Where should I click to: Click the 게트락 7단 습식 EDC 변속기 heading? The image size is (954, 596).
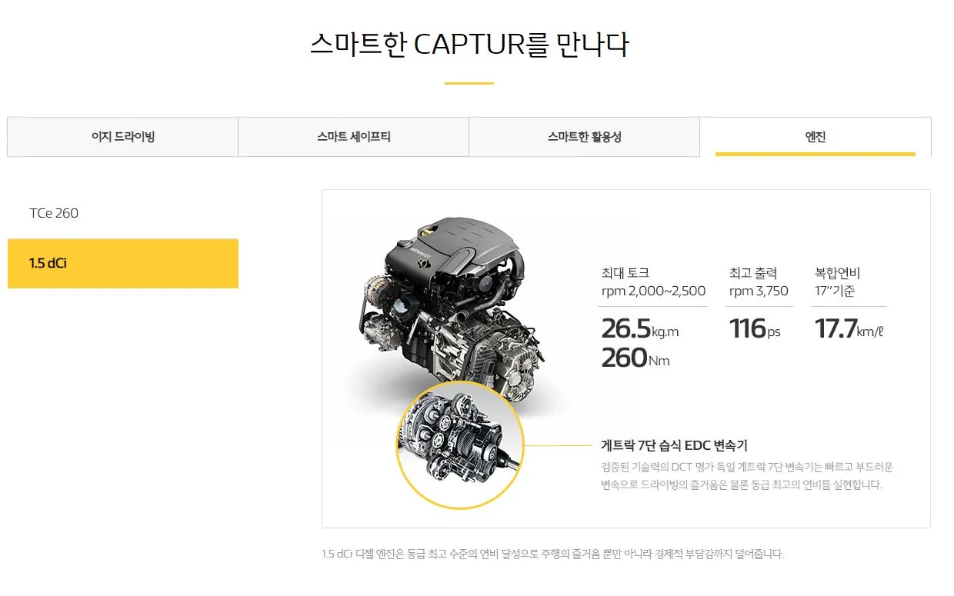pos(674,445)
